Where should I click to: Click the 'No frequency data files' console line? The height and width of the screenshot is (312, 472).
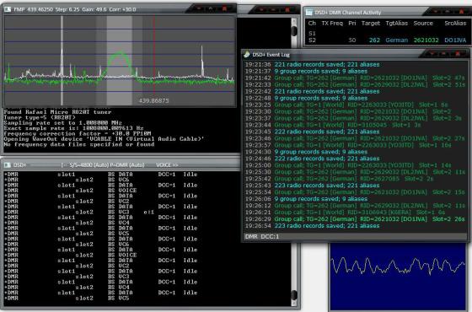79,144
